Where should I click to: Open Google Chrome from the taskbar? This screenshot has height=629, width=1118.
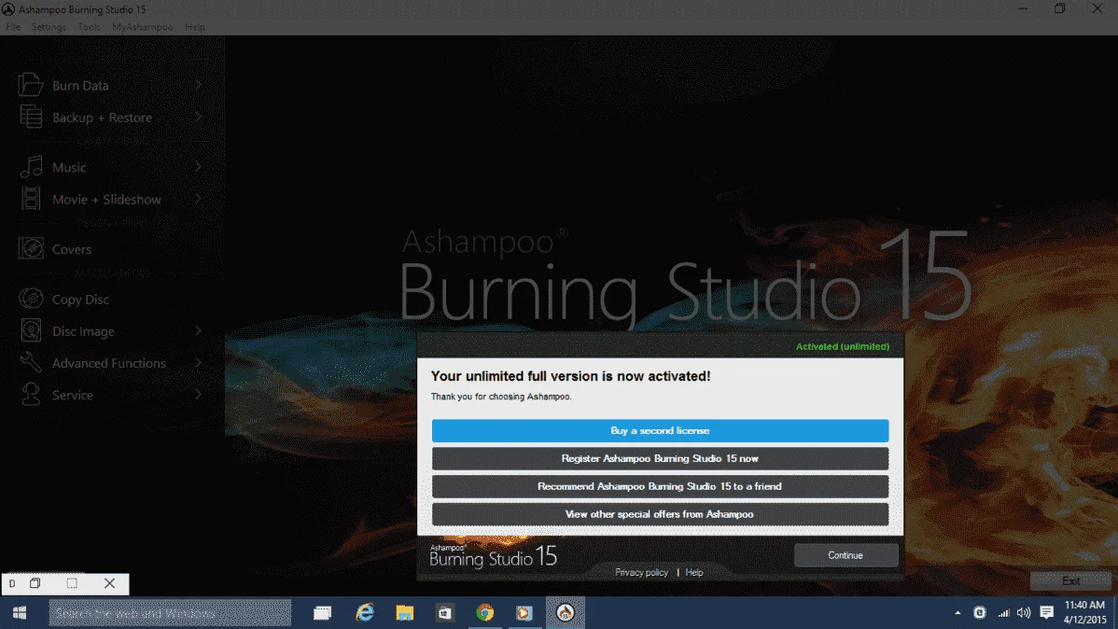point(485,612)
